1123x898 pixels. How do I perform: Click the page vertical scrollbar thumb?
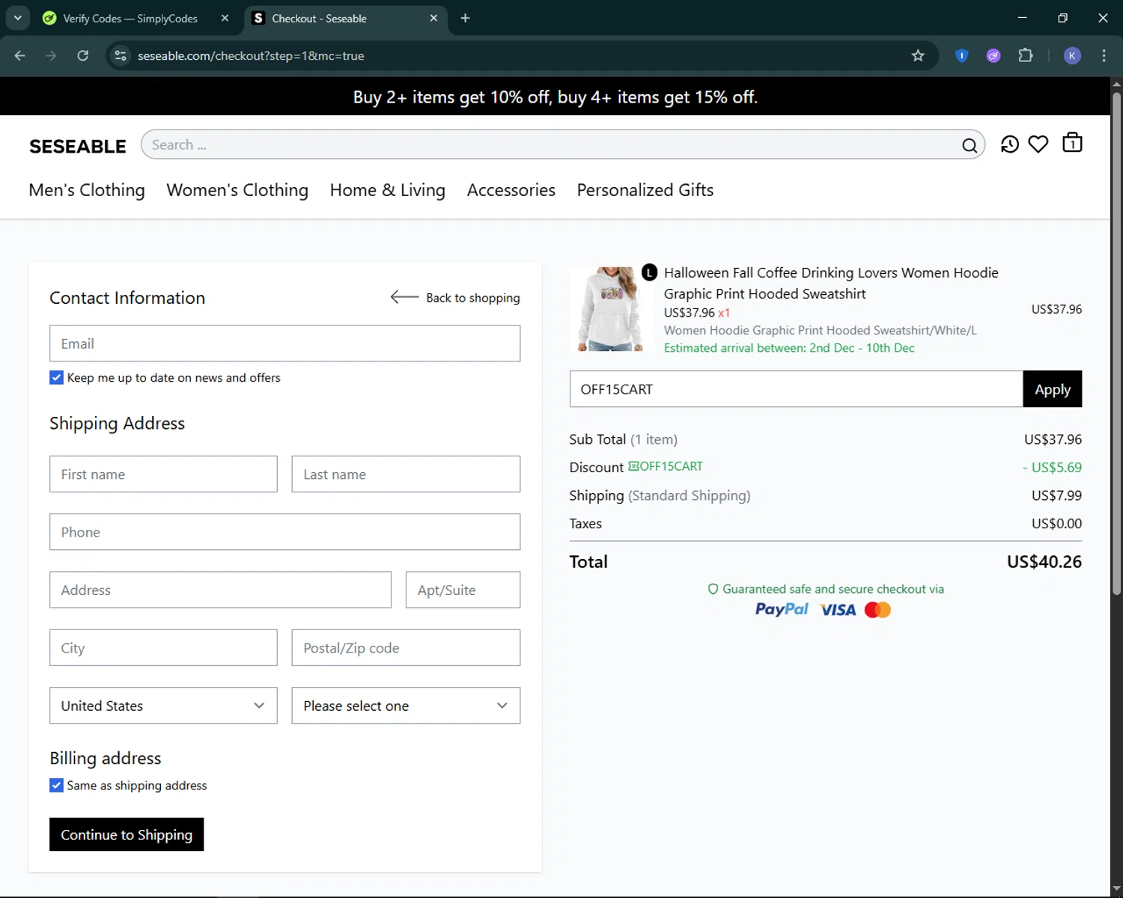[x=1116, y=344]
